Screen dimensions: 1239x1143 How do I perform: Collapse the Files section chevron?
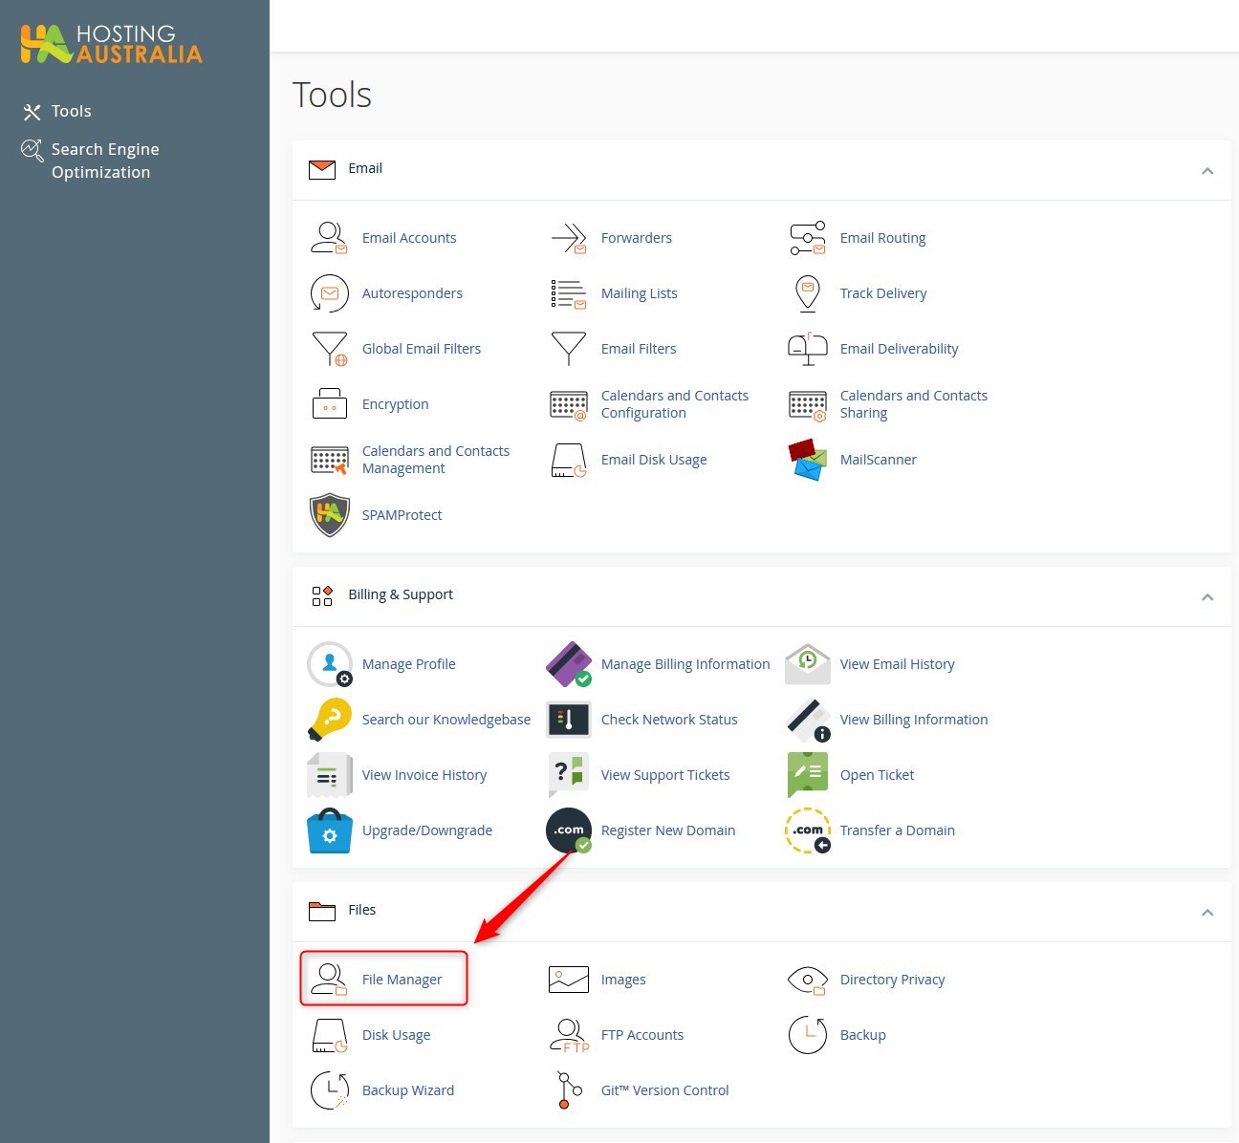point(1206,912)
